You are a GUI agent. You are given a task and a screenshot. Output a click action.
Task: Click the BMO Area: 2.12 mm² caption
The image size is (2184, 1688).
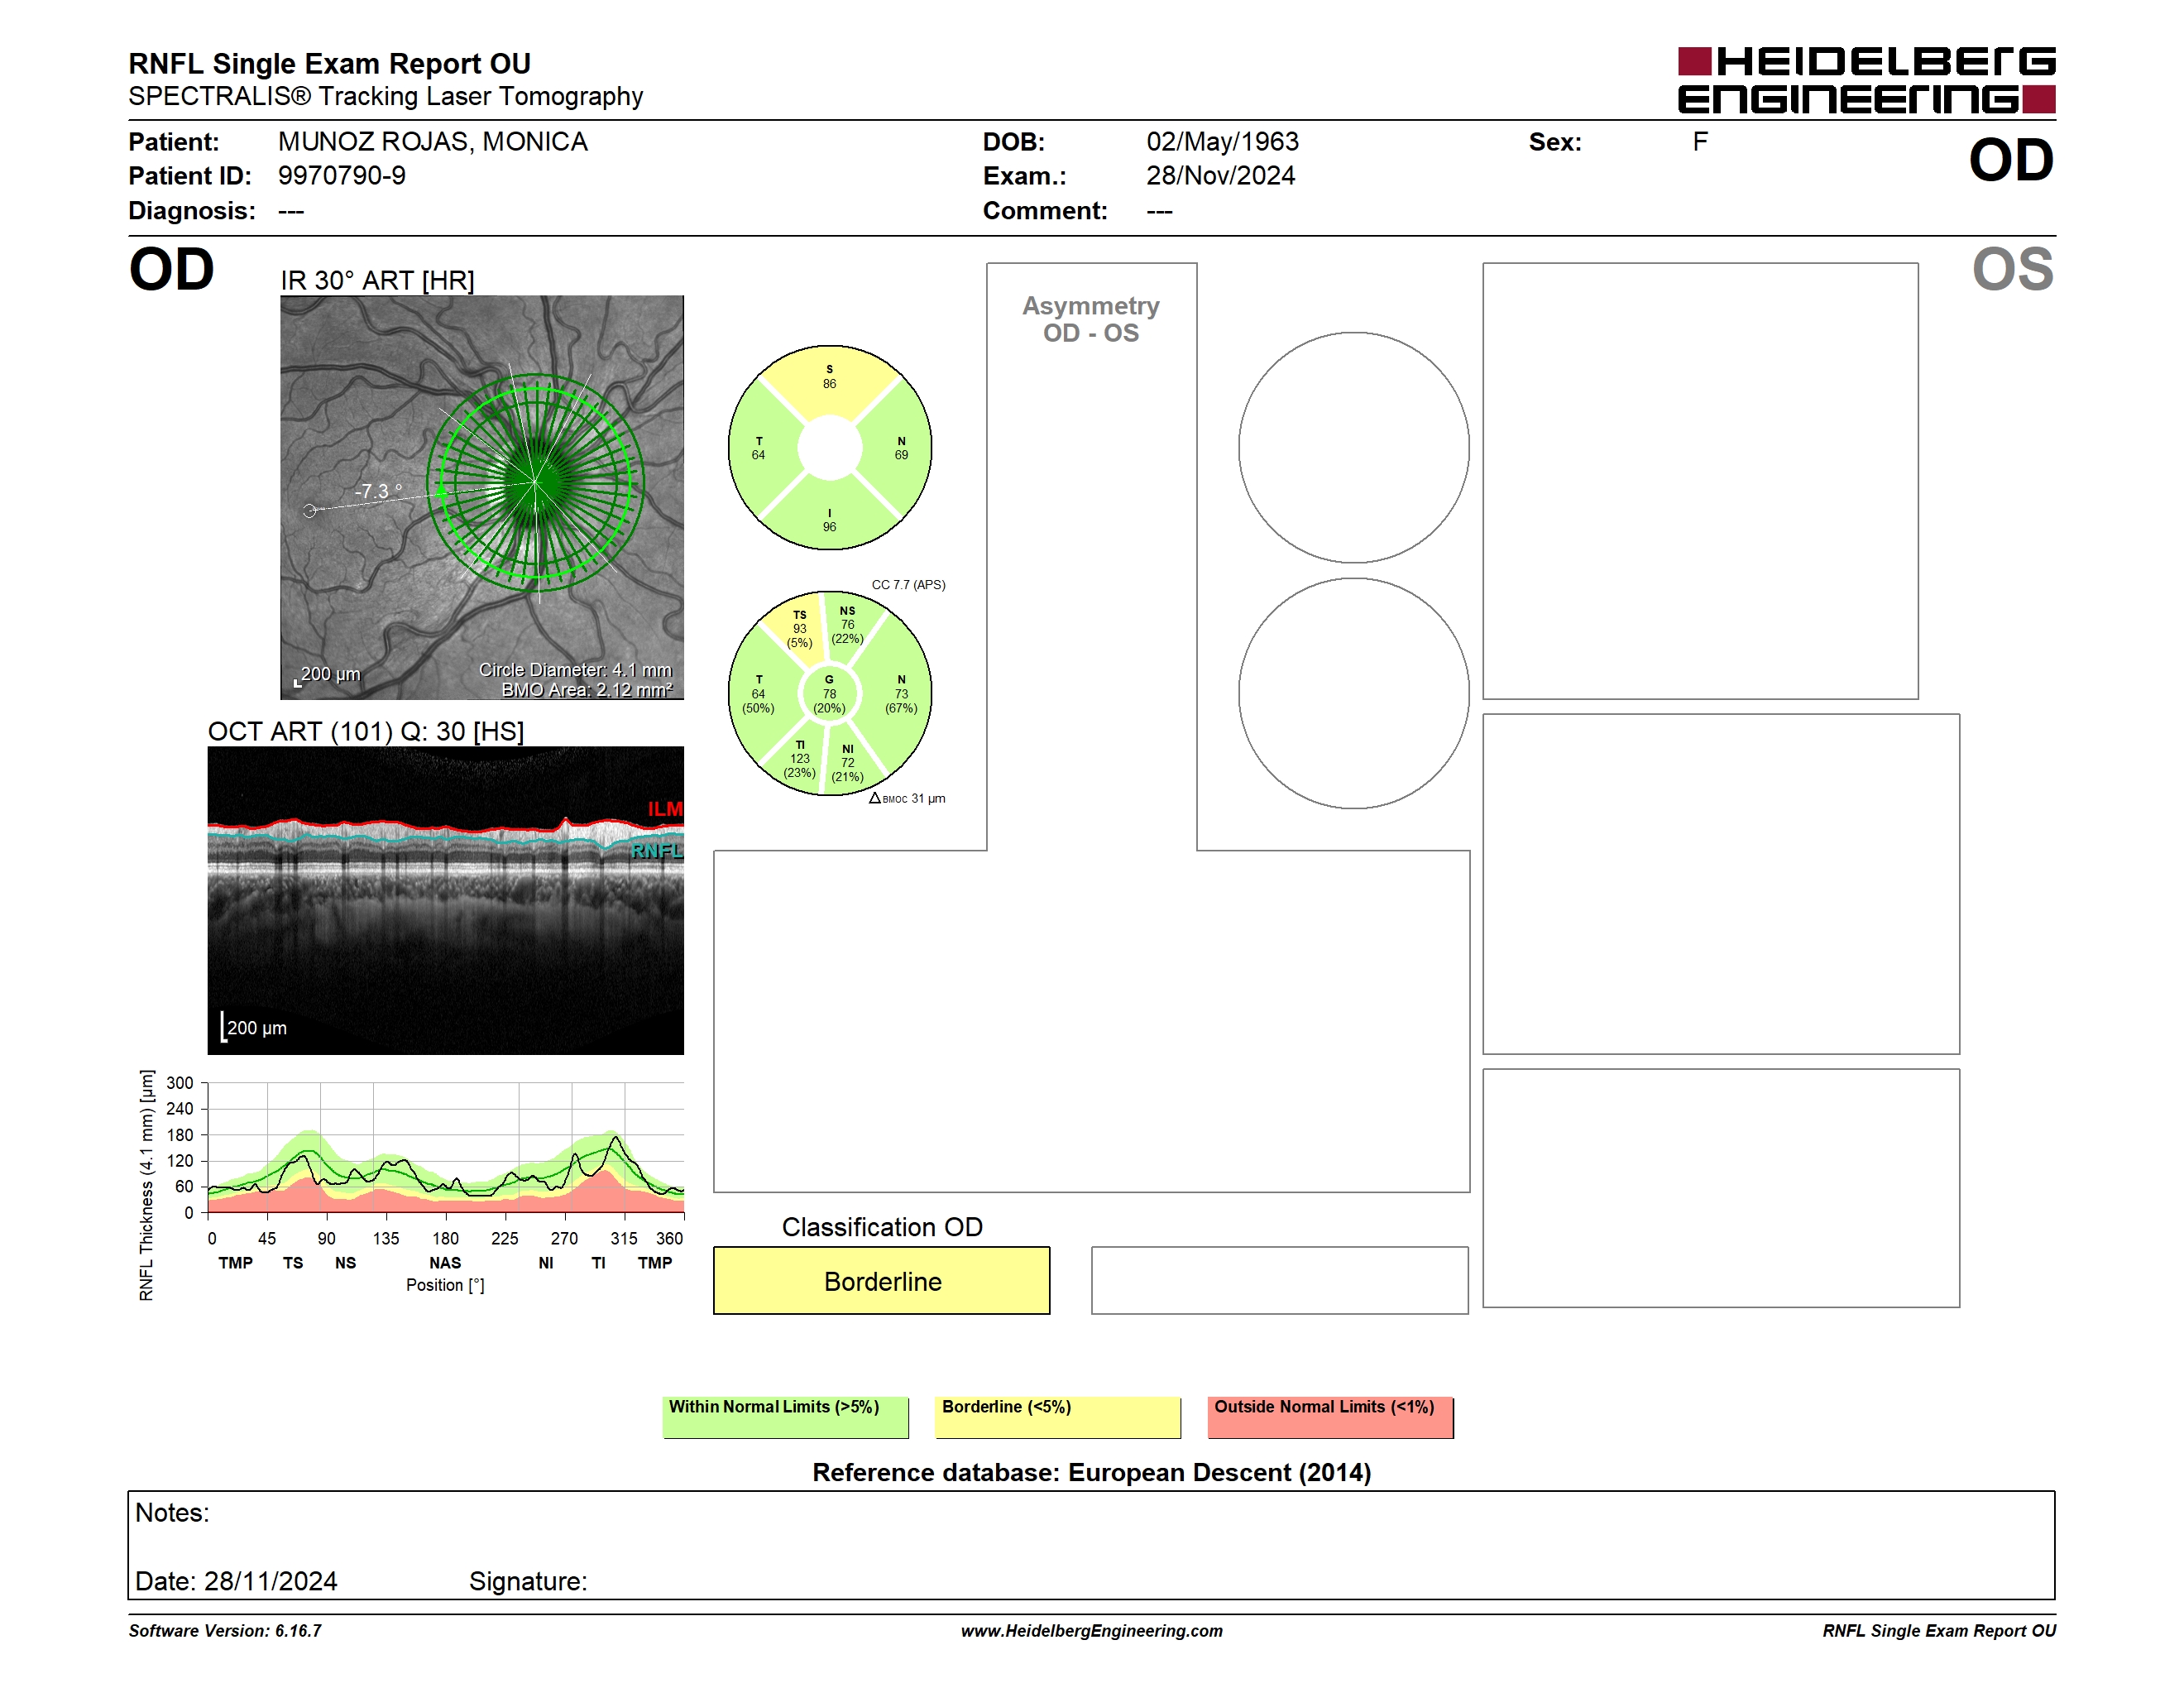587,689
